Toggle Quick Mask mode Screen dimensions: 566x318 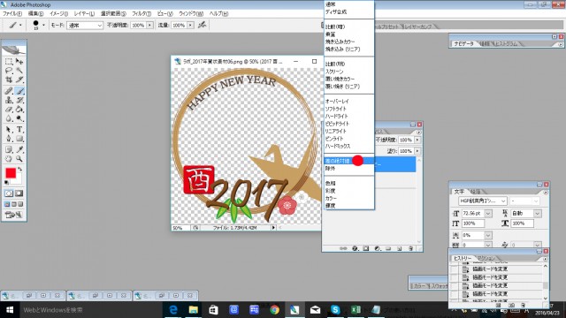19,193
